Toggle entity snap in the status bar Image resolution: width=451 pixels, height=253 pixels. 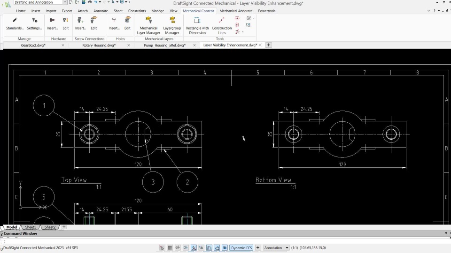194,247
